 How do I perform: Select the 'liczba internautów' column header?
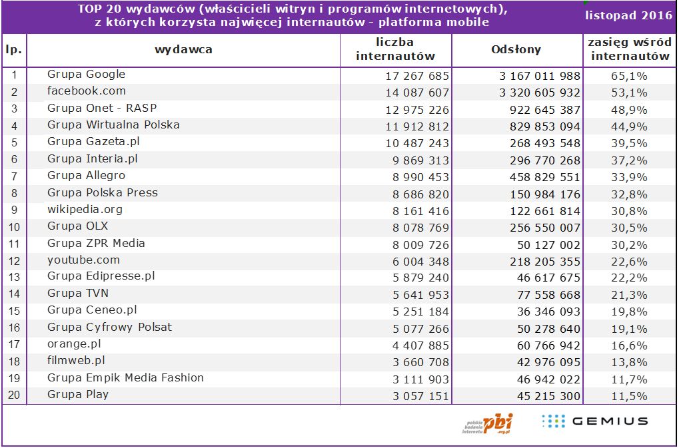click(x=395, y=49)
